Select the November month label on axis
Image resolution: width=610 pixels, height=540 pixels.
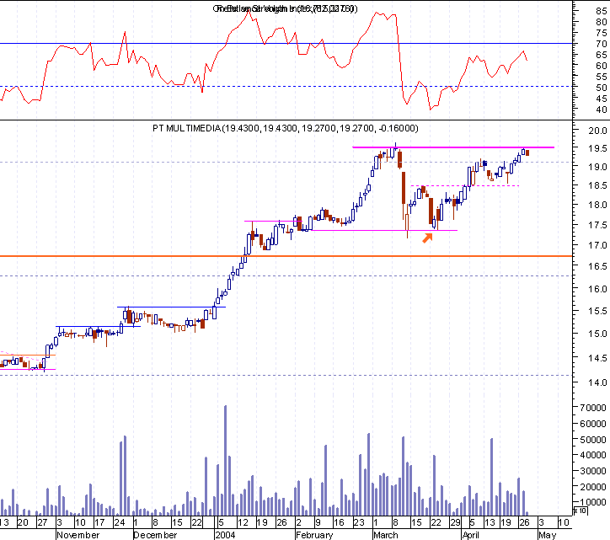point(78,535)
